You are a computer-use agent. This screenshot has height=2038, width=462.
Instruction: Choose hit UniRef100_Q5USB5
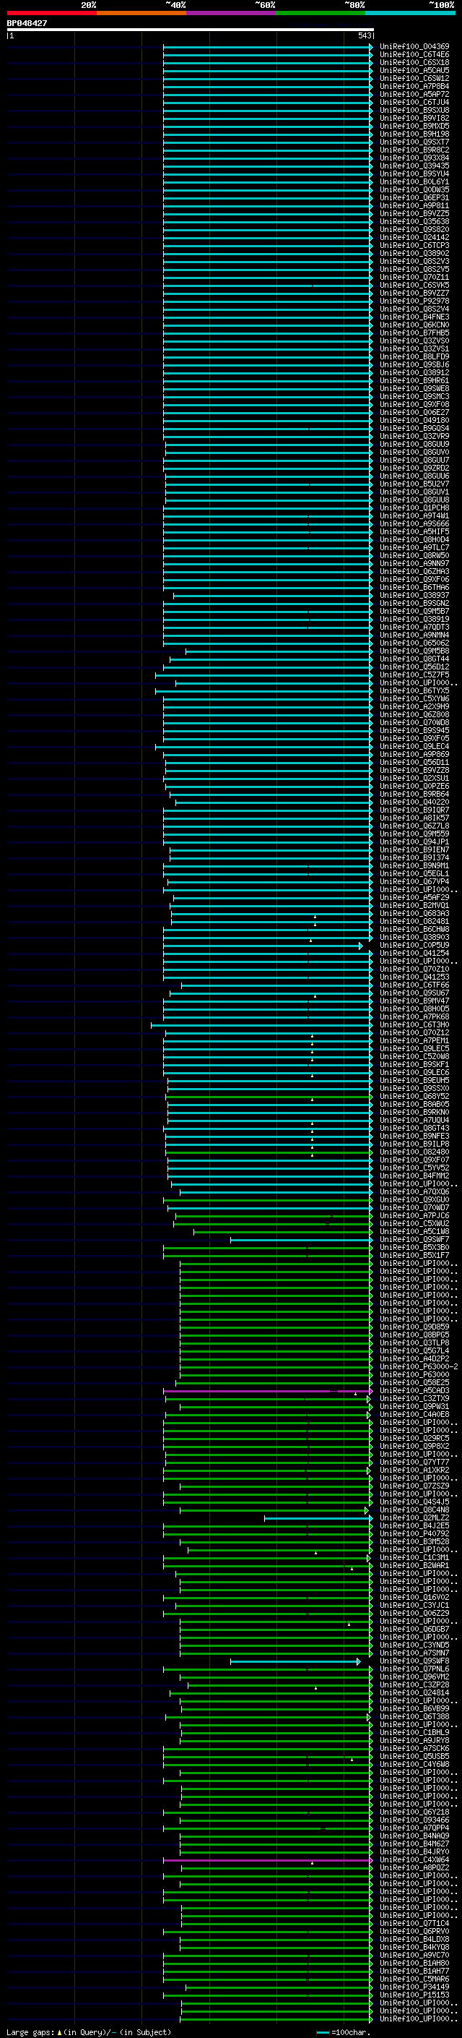click(x=414, y=1756)
